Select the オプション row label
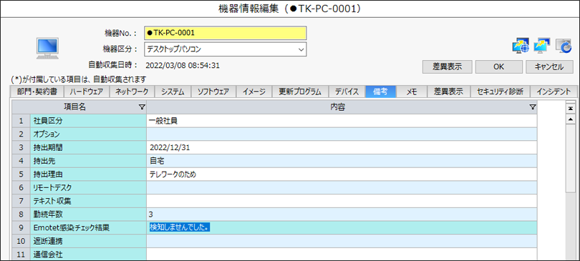This screenshot has height=261, width=580. [88, 134]
